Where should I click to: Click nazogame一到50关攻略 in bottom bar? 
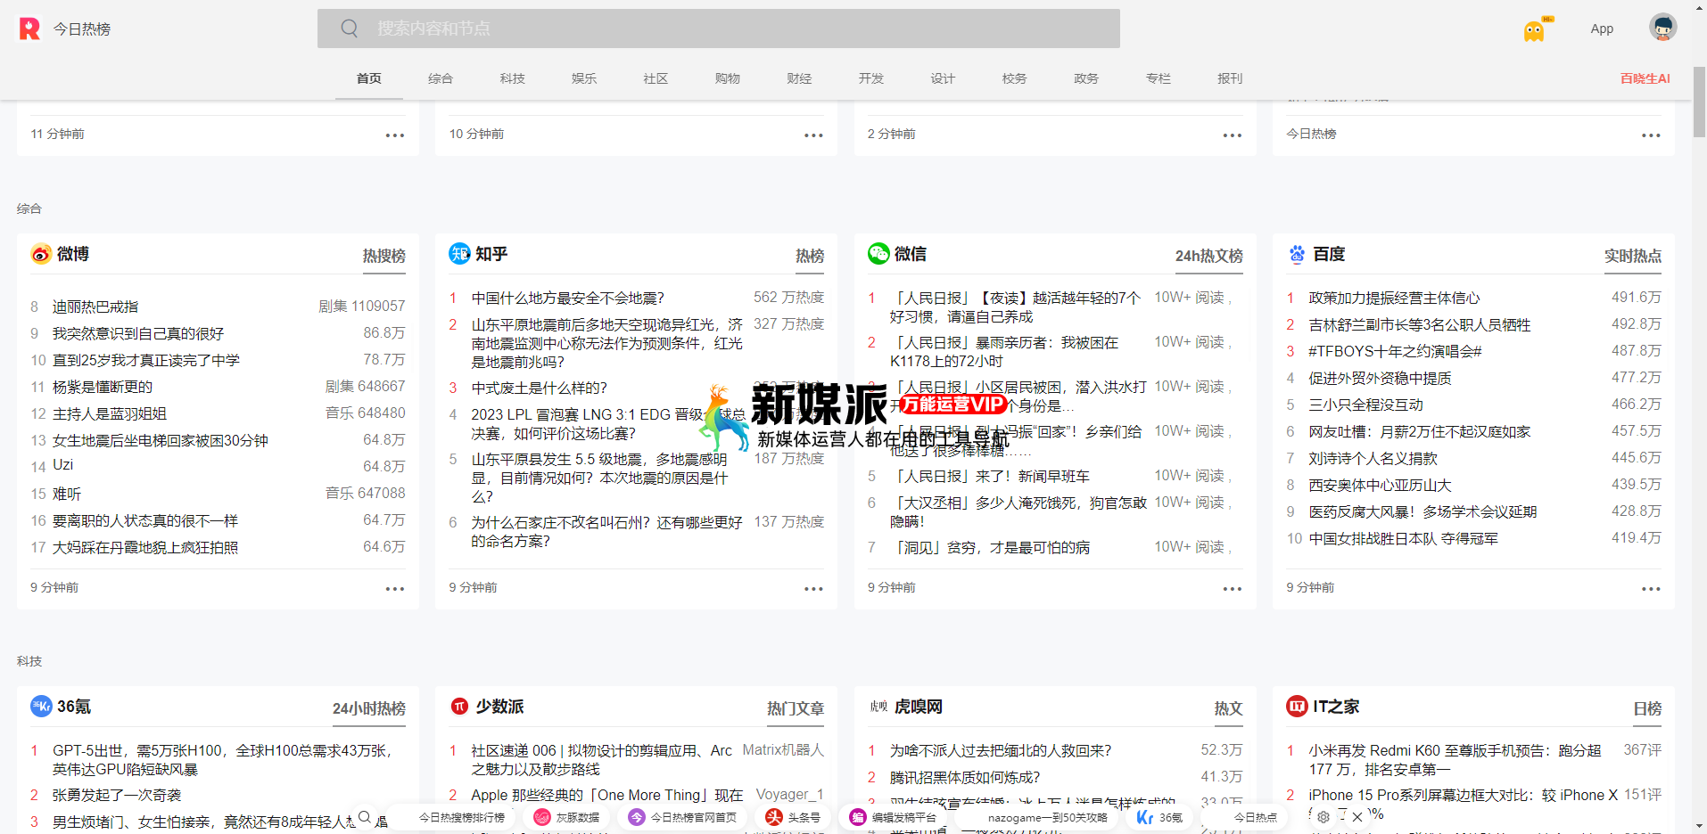pos(1047,817)
